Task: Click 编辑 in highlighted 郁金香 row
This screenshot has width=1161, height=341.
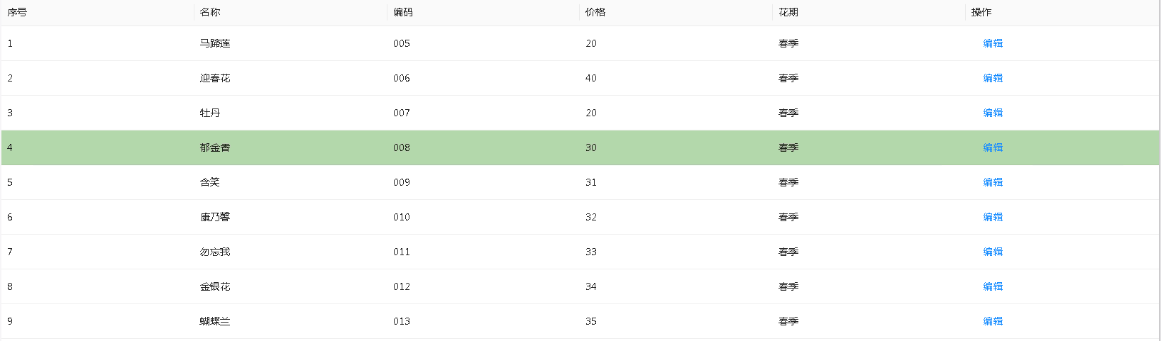Action: tap(993, 147)
